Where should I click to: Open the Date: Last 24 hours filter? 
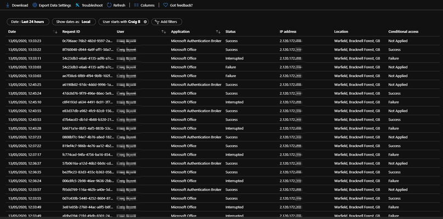(x=27, y=22)
